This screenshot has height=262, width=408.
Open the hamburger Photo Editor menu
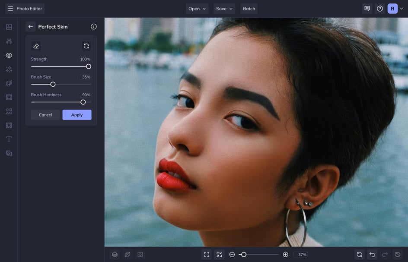25,9
